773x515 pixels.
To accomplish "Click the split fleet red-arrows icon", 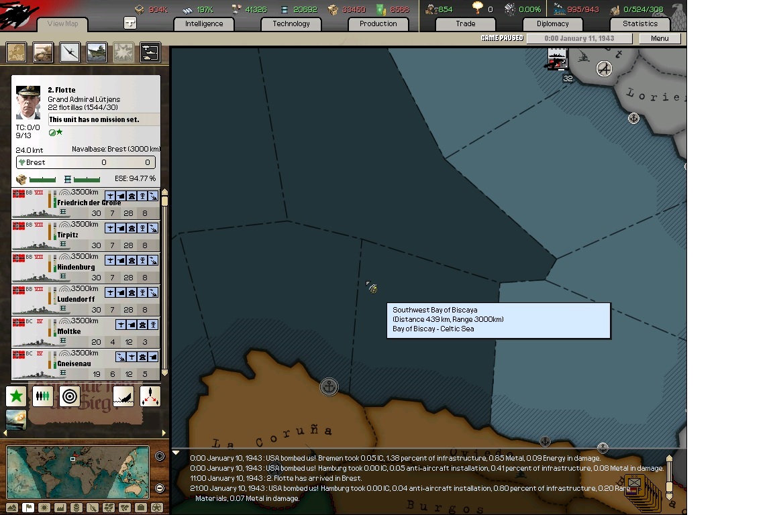I will tap(150, 396).
